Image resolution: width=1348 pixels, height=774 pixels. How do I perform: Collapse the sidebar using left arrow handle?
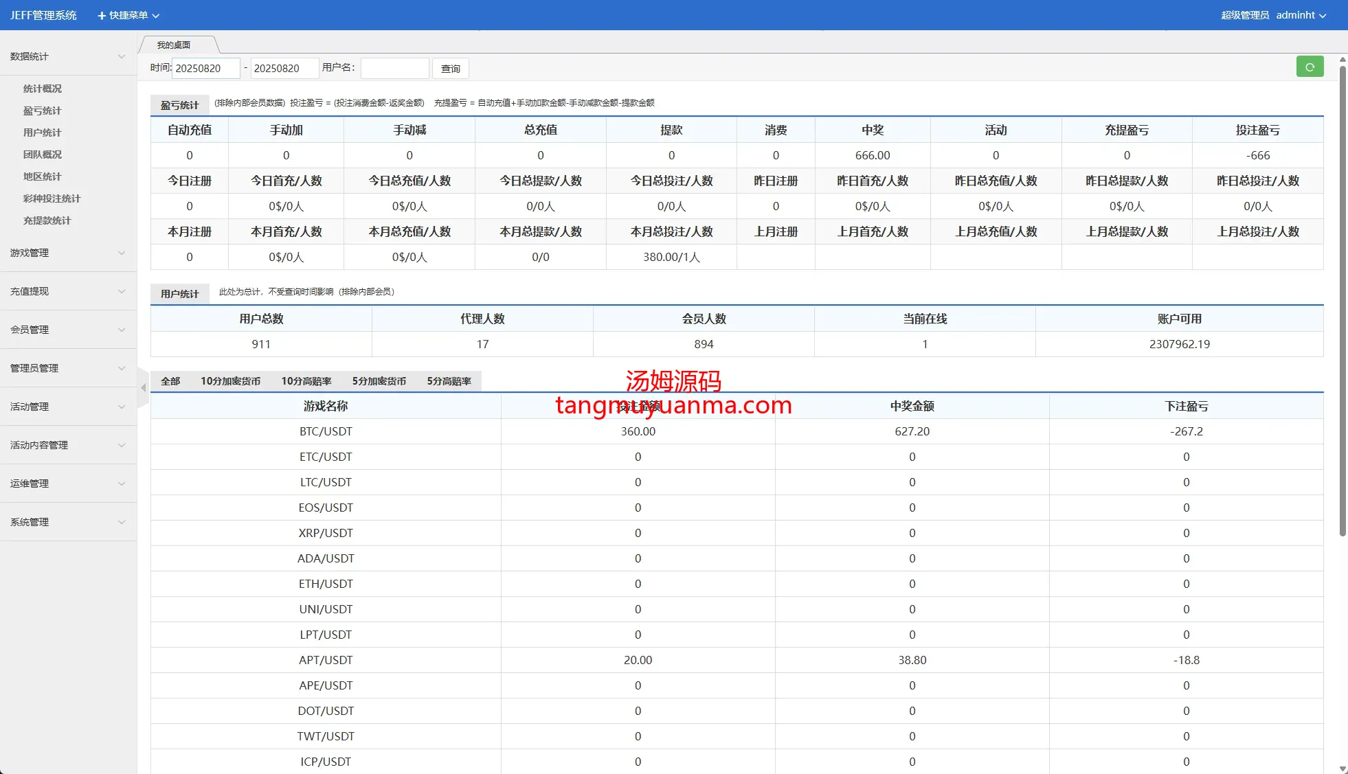point(143,388)
